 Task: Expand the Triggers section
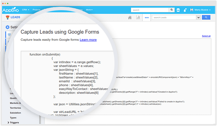pos(13,123)
